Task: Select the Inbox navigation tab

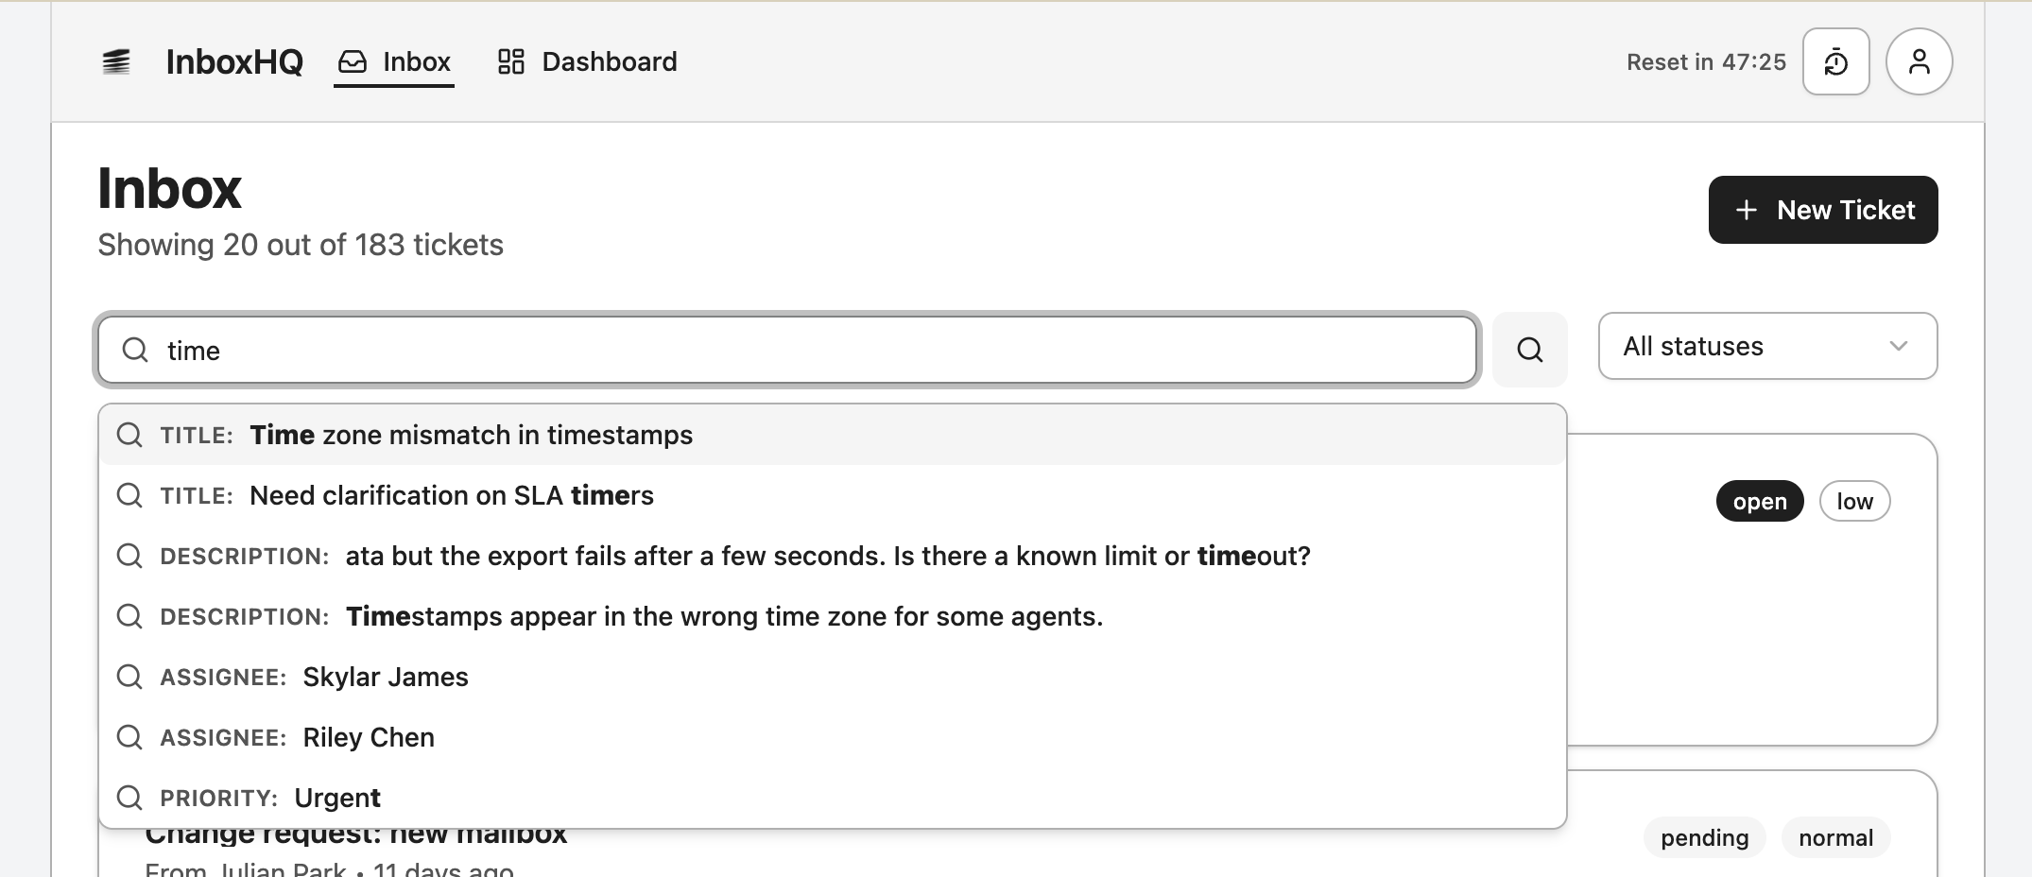Action: point(394,62)
